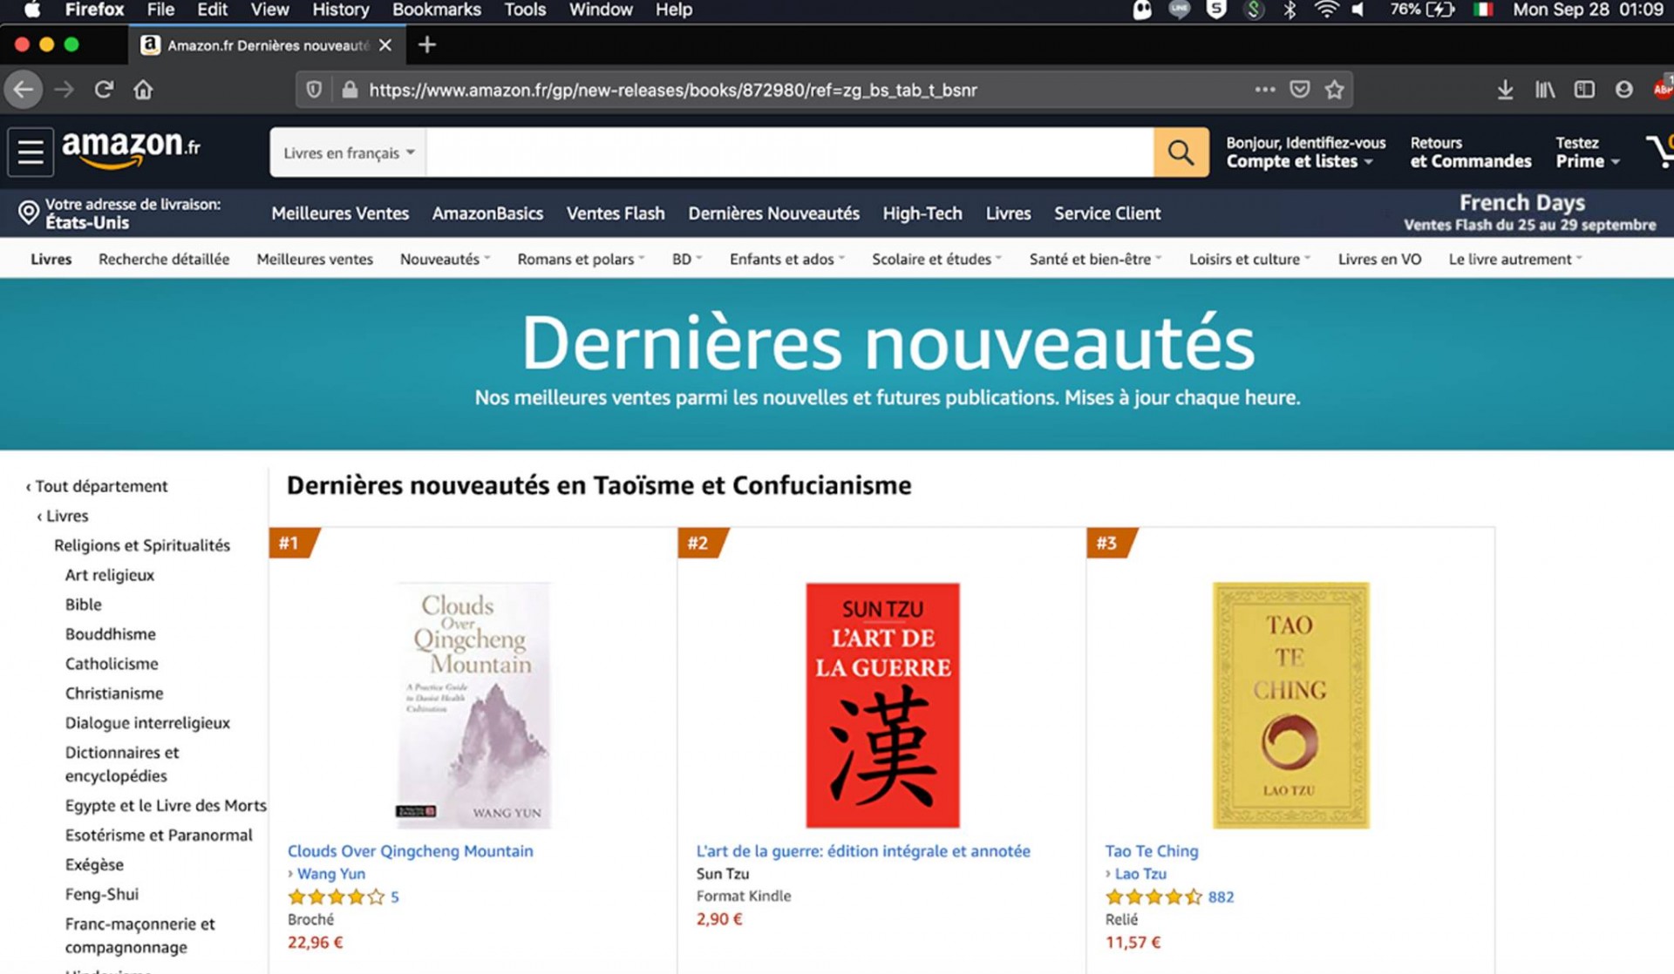Open the Amazon hamburger menu
The image size is (1674, 974).
[31, 152]
